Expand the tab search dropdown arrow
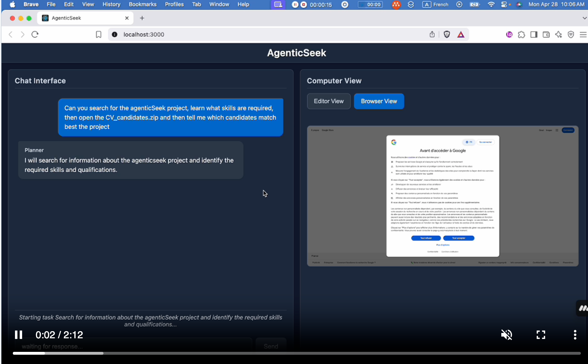The width and height of the screenshot is (588, 364). tap(584, 18)
